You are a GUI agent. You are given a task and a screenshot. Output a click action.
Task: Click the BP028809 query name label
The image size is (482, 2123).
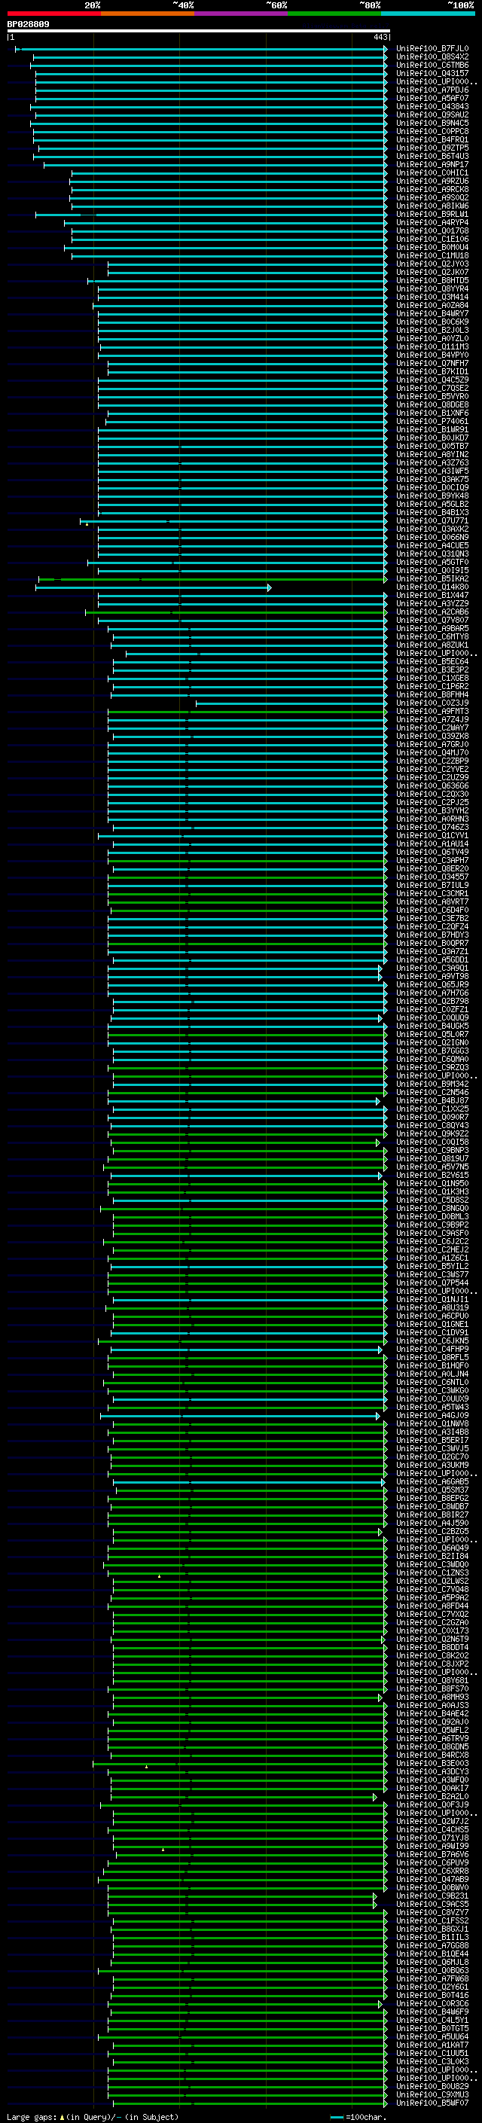[x=28, y=25]
